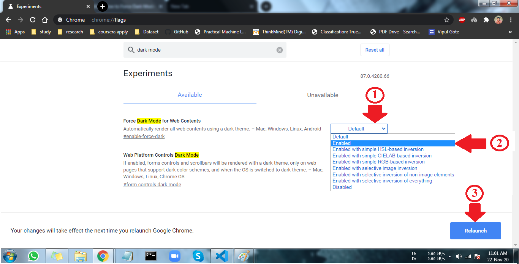Click the Reset all button
The height and width of the screenshot is (264, 519).
[x=375, y=50]
